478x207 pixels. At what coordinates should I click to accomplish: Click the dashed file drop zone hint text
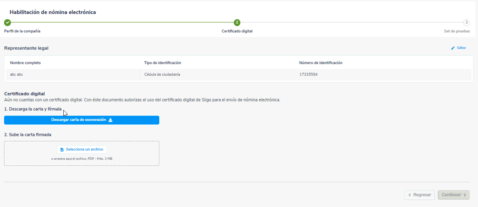82,158
